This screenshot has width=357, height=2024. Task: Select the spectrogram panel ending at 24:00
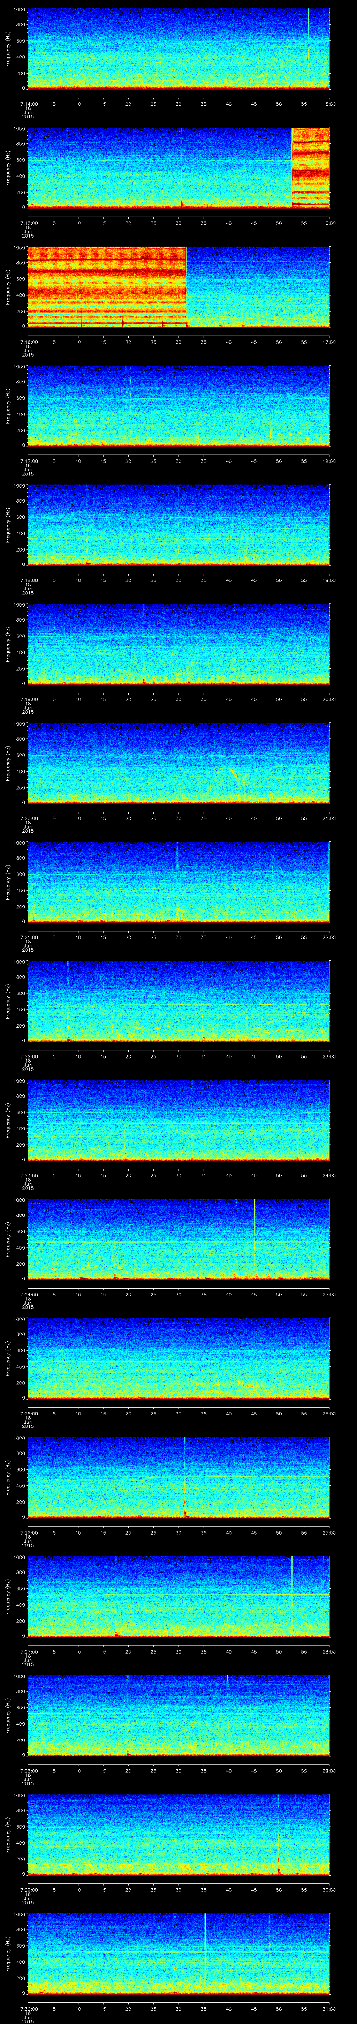178,1121
